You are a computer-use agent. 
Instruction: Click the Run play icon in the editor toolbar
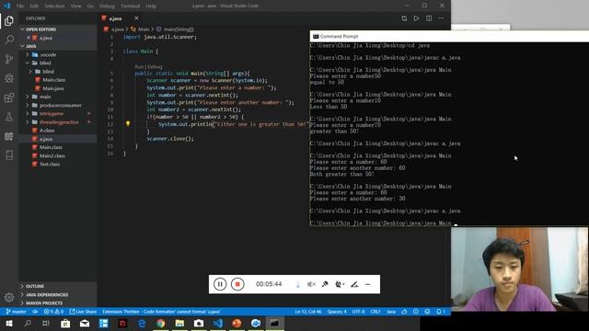coord(416,18)
